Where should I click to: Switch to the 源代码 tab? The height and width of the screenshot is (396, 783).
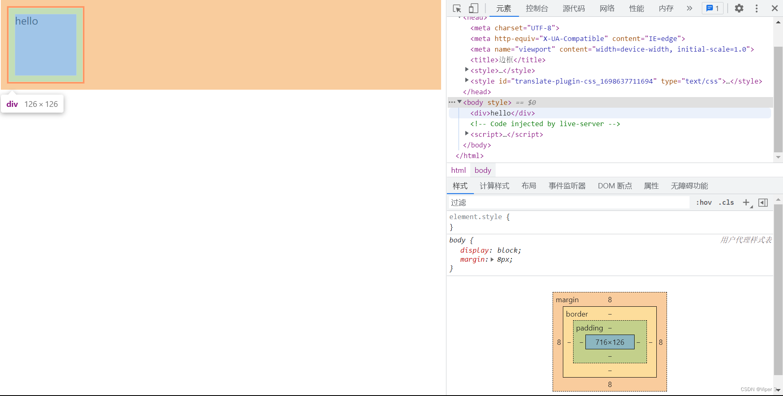(574, 9)
